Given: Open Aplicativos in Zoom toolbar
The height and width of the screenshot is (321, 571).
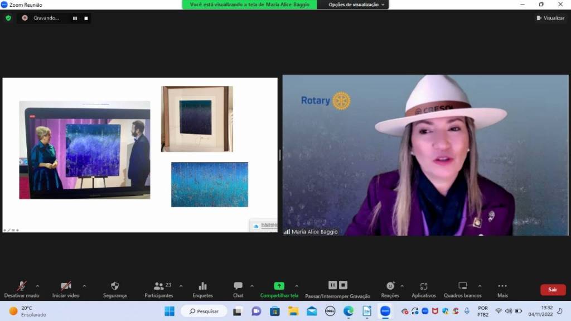Looking at the screenshot, I should point(423,286).
